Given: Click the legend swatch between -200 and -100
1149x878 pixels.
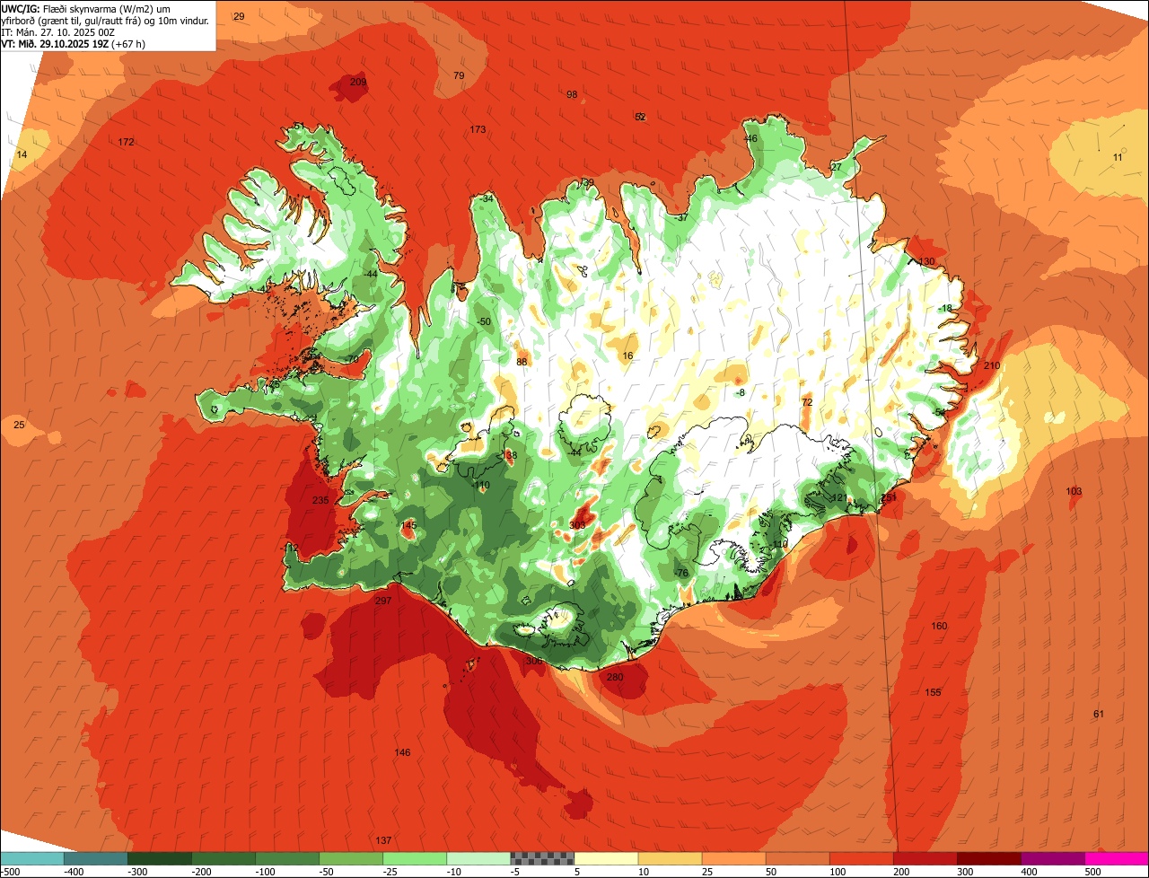Looking at the screenshot, I should [223, 858].
